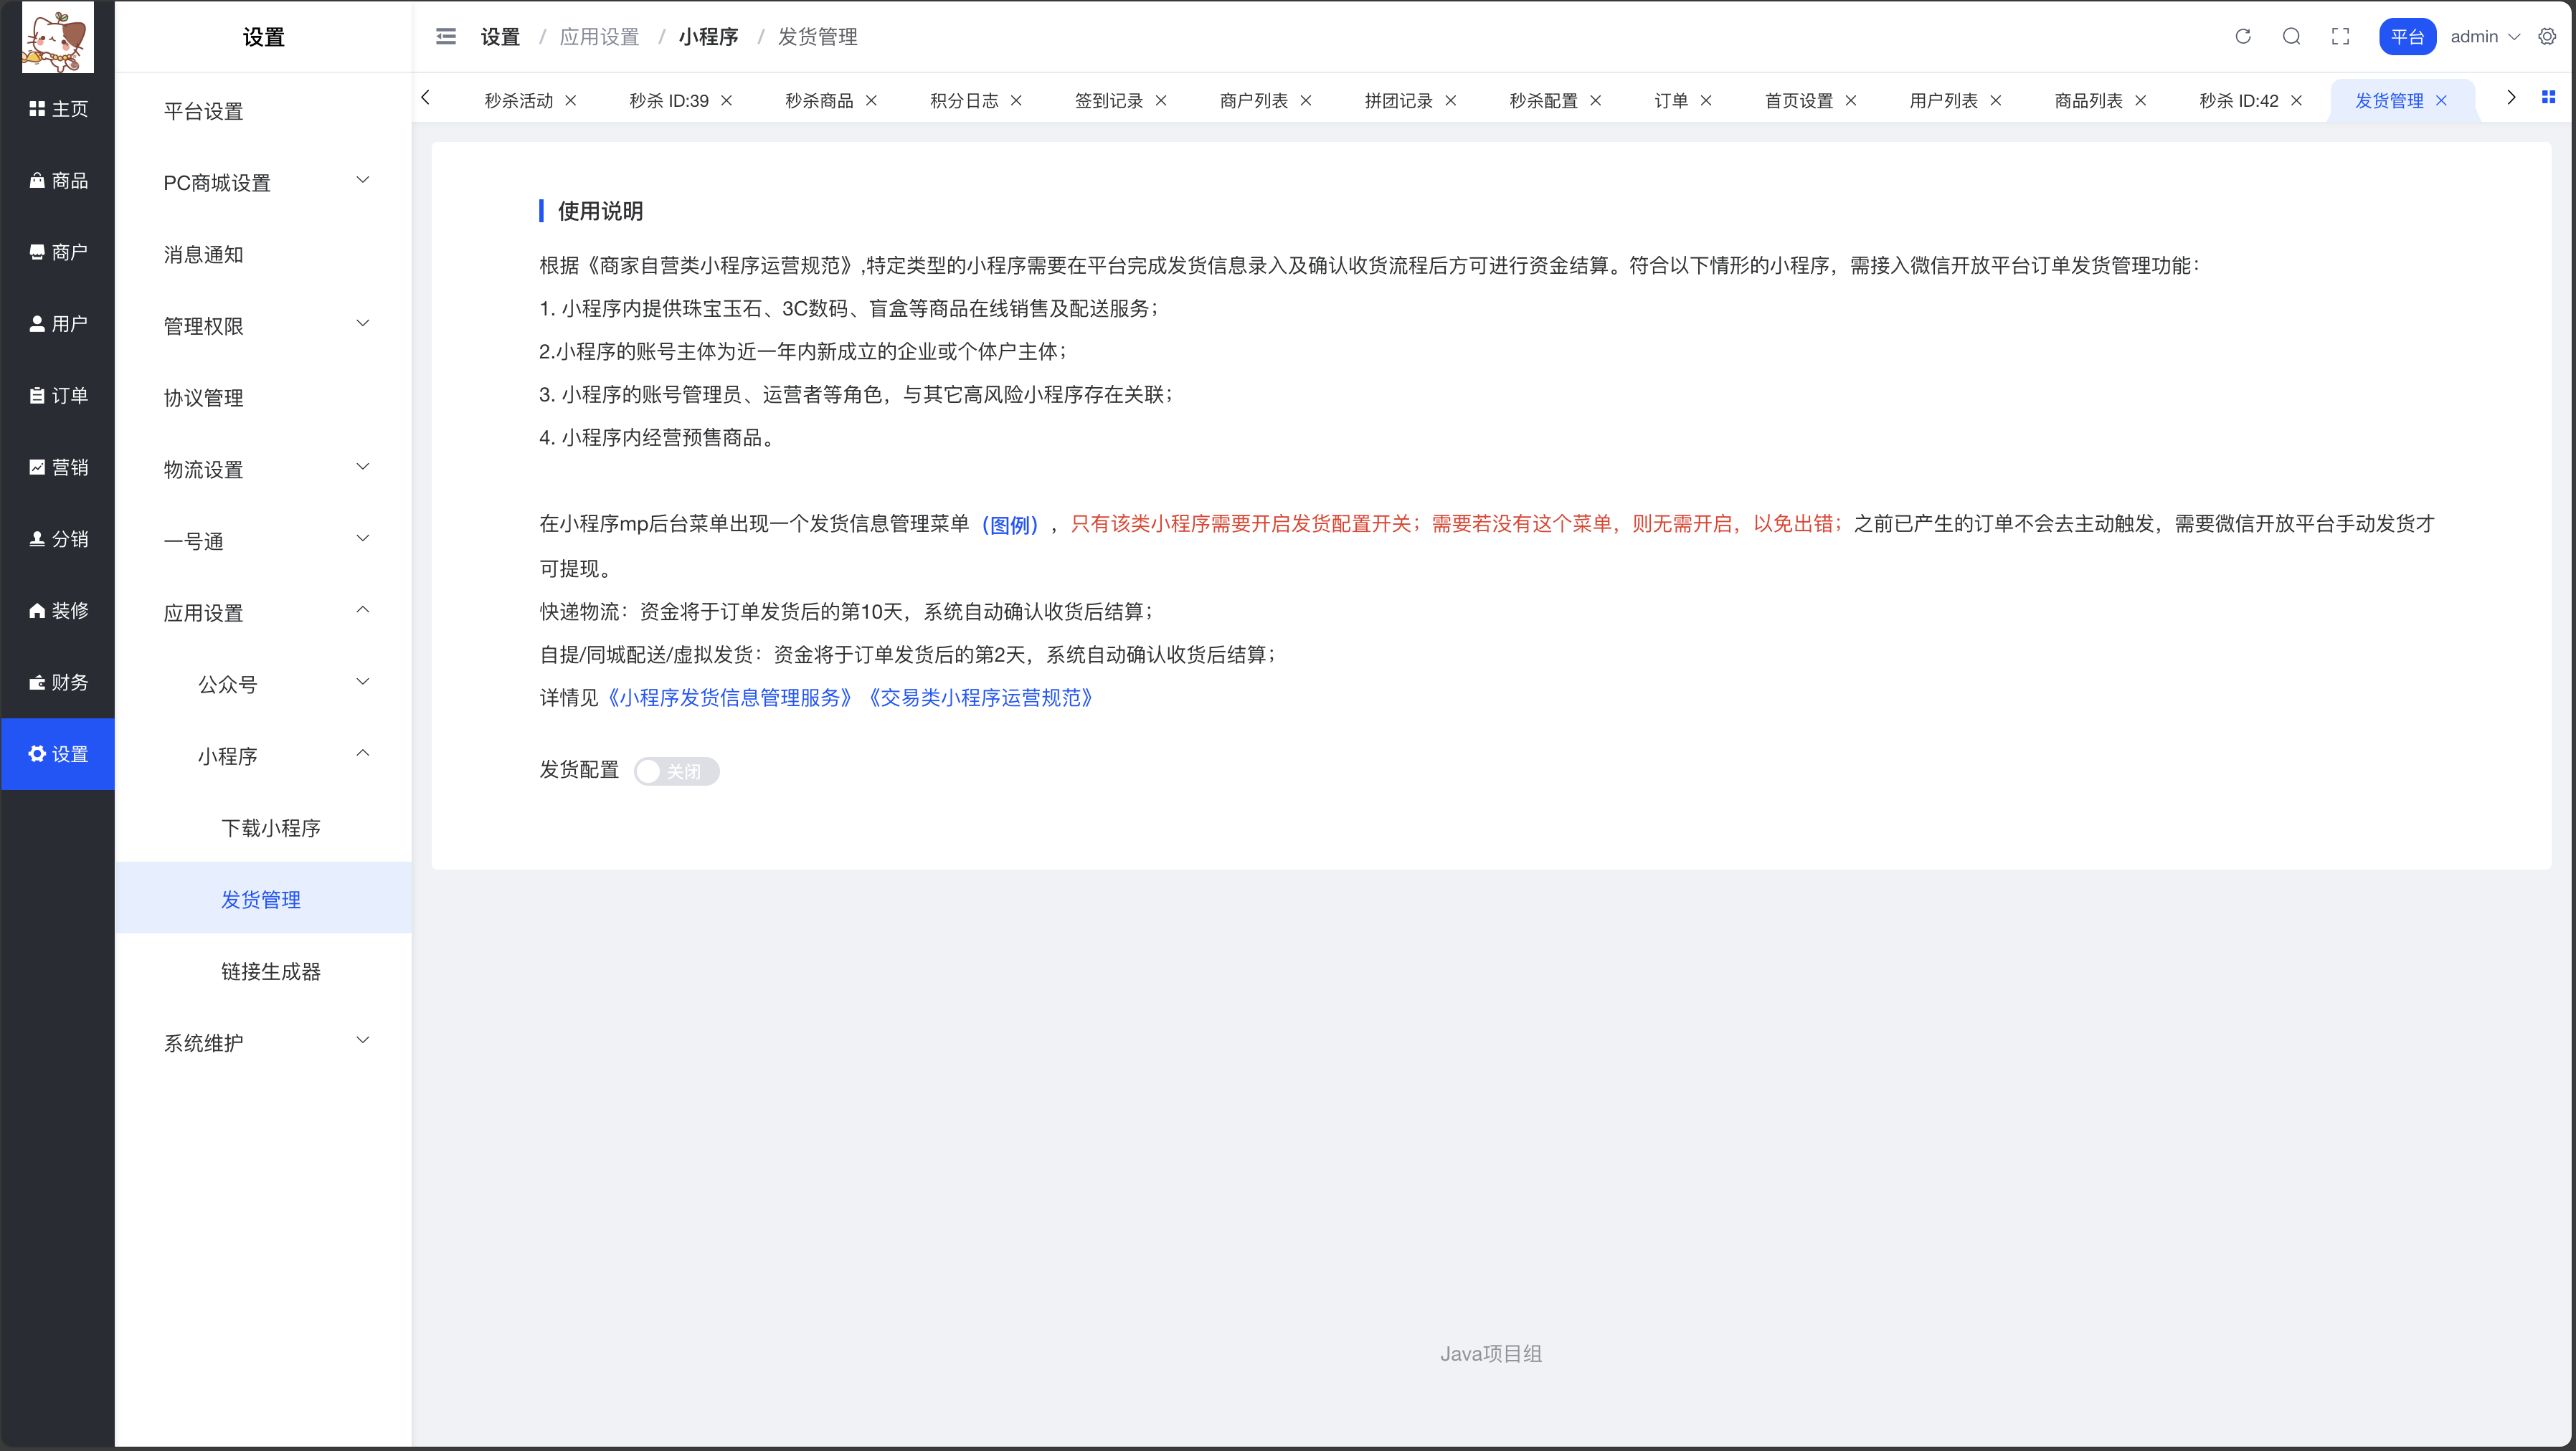Click the 图例 link in the instructions
This screenshot has width=2576, height=1451.
pyautogui.click(x=1010, y=525)
